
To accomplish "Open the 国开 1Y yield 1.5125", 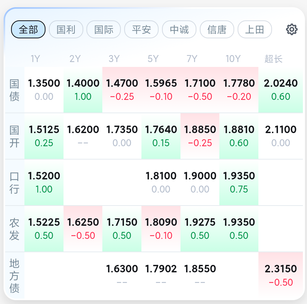I will pyautogui.click(x=44, y=136).
